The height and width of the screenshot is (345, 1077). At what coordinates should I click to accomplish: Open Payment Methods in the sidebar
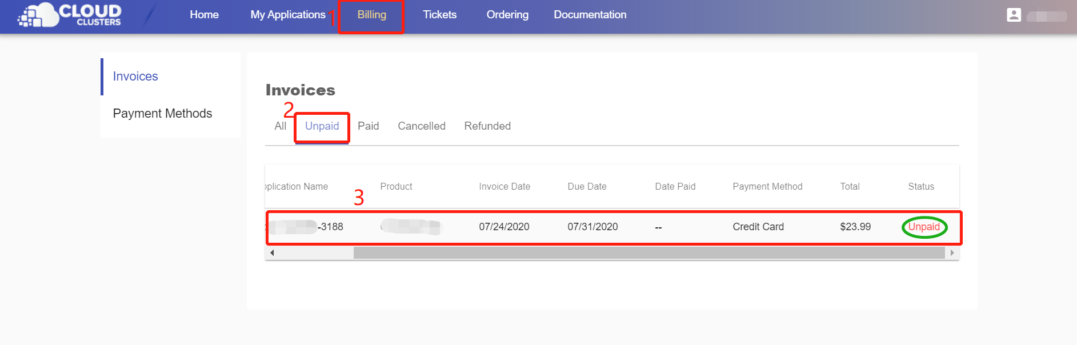coord(162,114)
